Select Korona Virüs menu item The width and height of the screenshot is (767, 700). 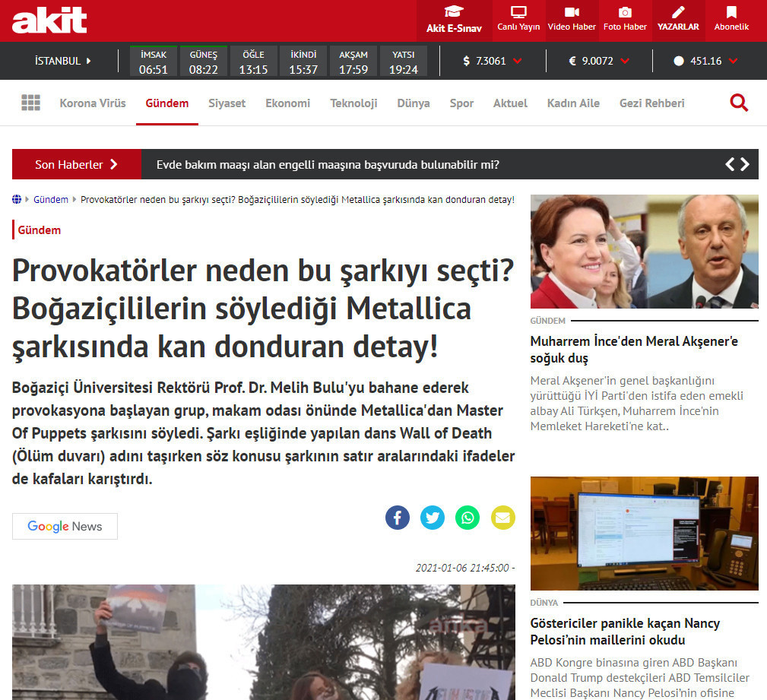[x=93, y=103]
